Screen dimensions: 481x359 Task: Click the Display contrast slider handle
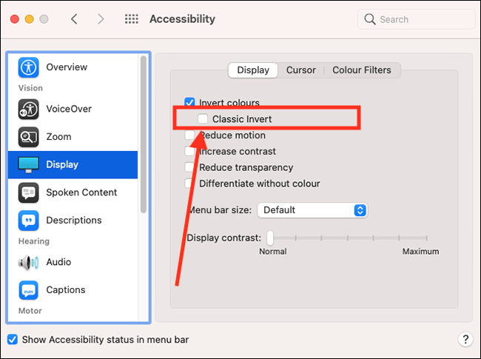271,238
